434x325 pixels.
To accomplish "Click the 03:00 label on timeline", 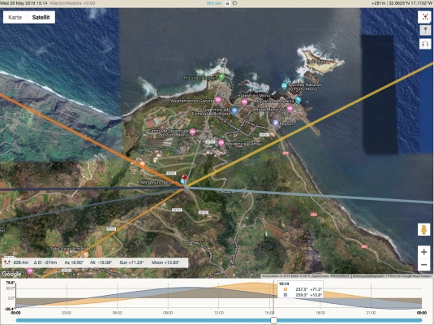I will (x=67, y=313).
